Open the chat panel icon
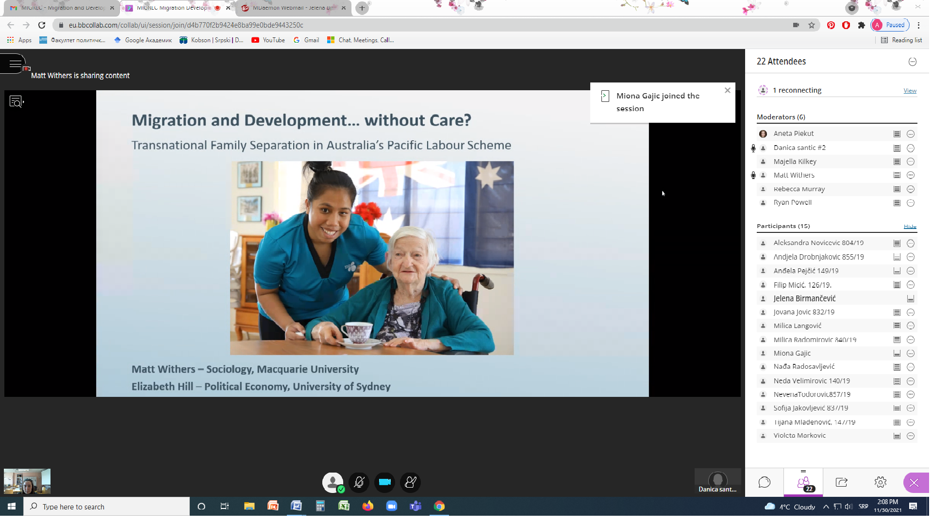 [764, 482]
